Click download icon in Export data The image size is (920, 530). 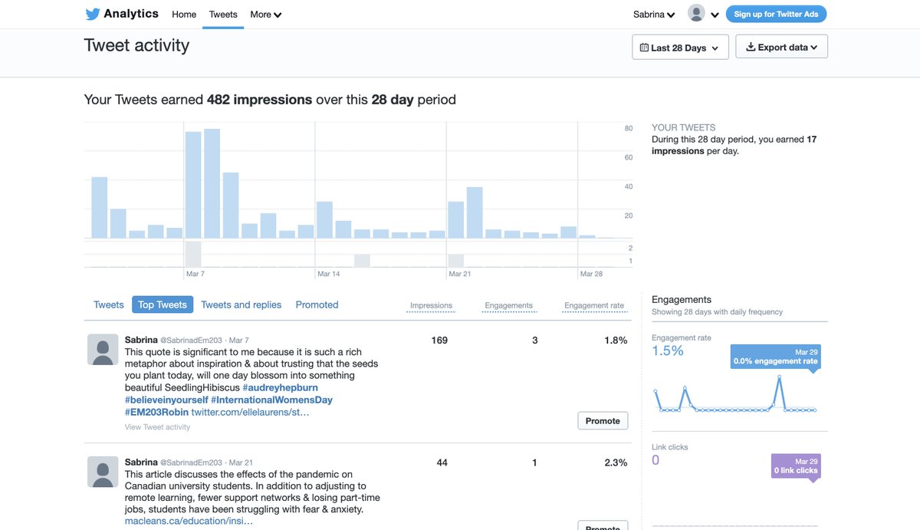751,47
